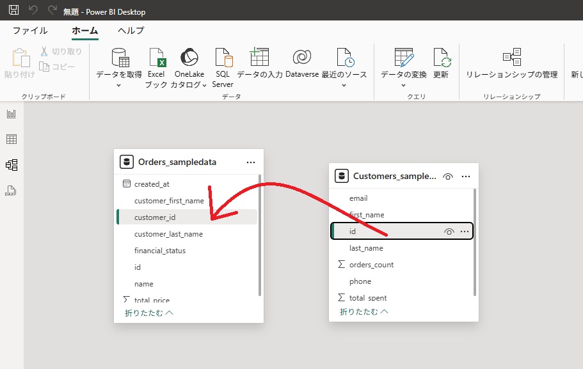583x369 pixels.
Task: Click the 貼り付け paste icon
Action: click(x=20, y=58)
